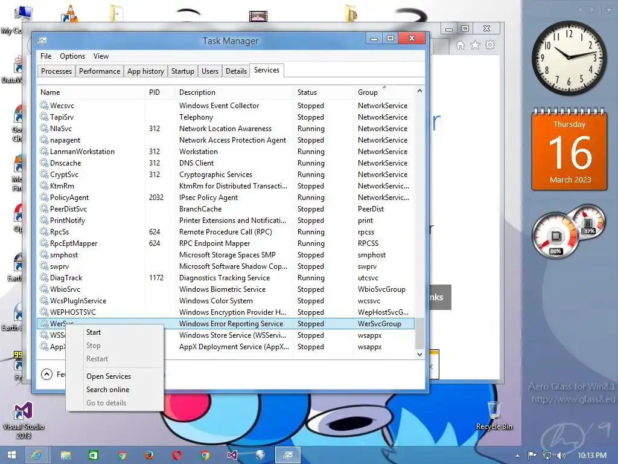Viewport: 618px width, 464px height.
Task: Select Windows Store Service description
Action: 232,335
